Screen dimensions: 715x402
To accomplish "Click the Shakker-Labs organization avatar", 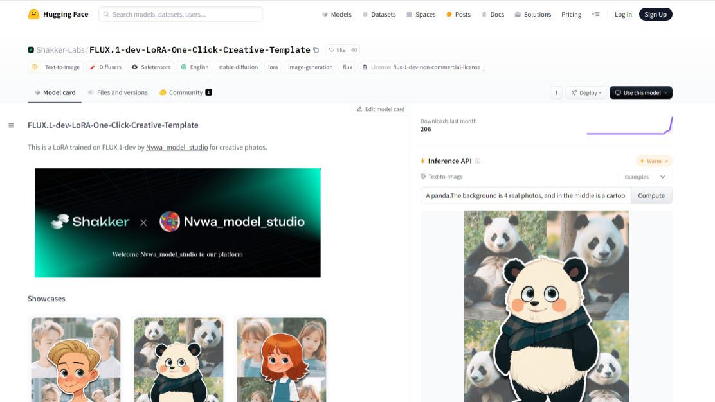I will coord(31,49).
